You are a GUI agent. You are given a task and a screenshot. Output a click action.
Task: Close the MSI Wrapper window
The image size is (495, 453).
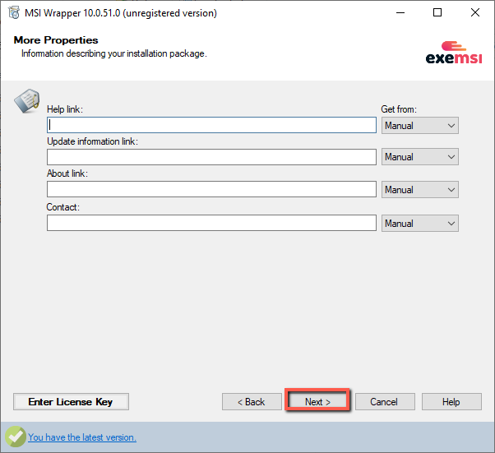point(475,12)
